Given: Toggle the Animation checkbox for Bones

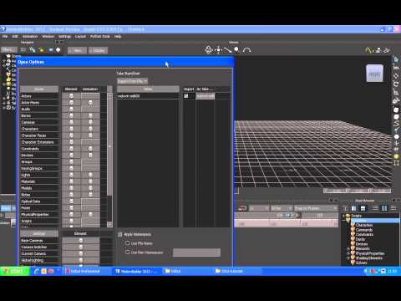Looking at the screenshot, I should point(90,115).
